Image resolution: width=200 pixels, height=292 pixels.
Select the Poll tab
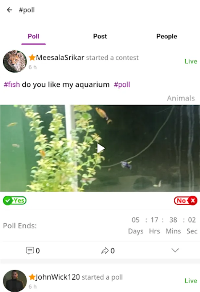click(33, 36)
